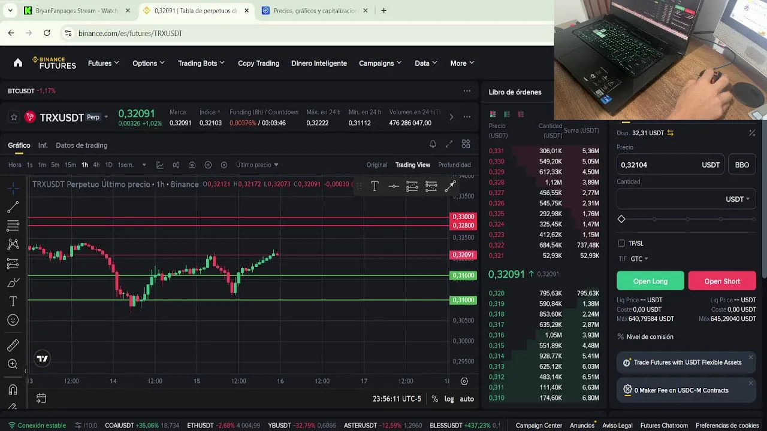This screenshot has width=767, height=431.
Task: Show only asks order book view
Action: (x=521, y=114)
